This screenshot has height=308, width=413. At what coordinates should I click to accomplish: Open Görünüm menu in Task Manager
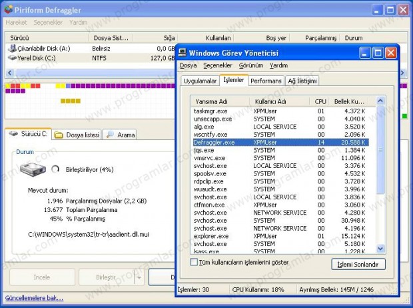point(250,65)
